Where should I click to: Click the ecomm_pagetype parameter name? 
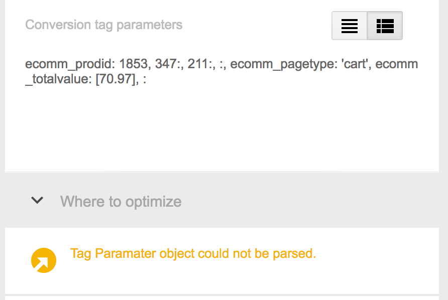click(x=284, y=64)
